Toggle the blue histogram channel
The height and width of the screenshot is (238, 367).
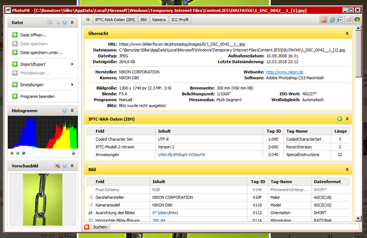pyautogui.click(x=23, y=153)
